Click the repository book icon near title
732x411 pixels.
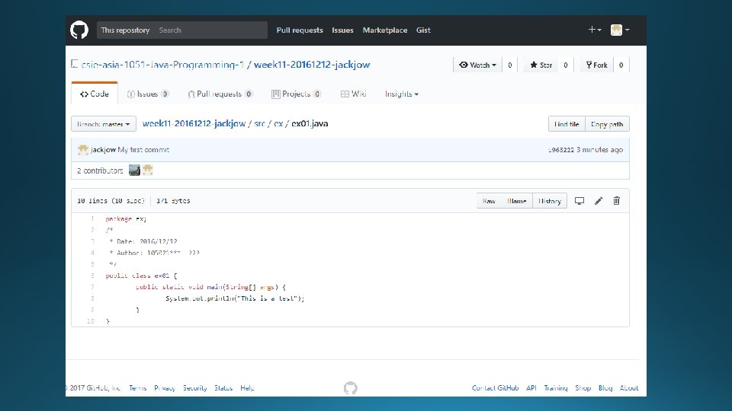pos(74,64)
